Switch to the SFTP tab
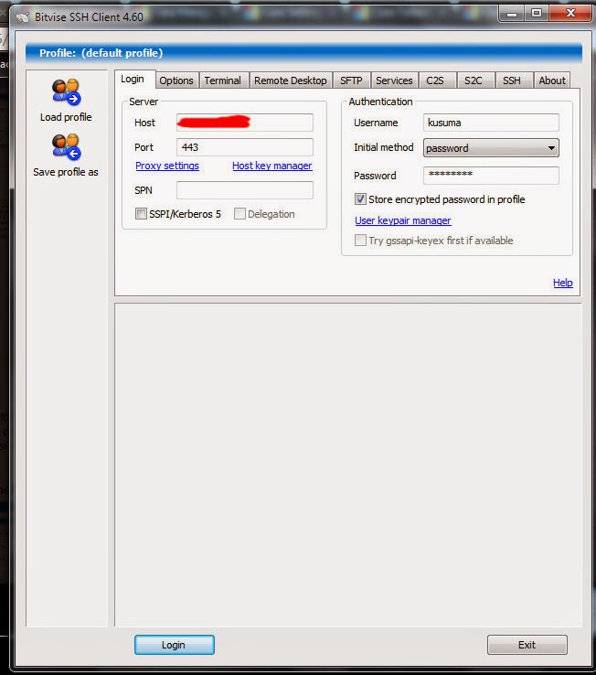The height and width of the screenshot is (675, 596). pos(351,80)
